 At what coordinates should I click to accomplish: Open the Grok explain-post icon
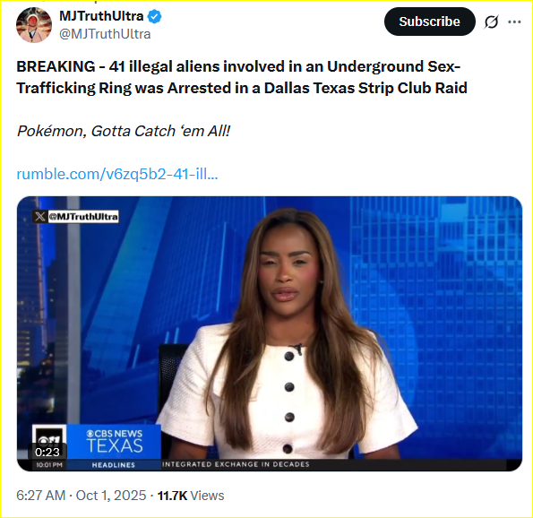(491, 22)
